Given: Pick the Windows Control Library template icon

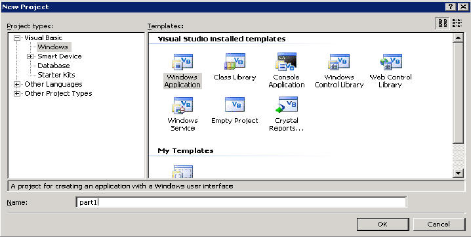Looking at the screenshot, I should click(x=339, y=62).
